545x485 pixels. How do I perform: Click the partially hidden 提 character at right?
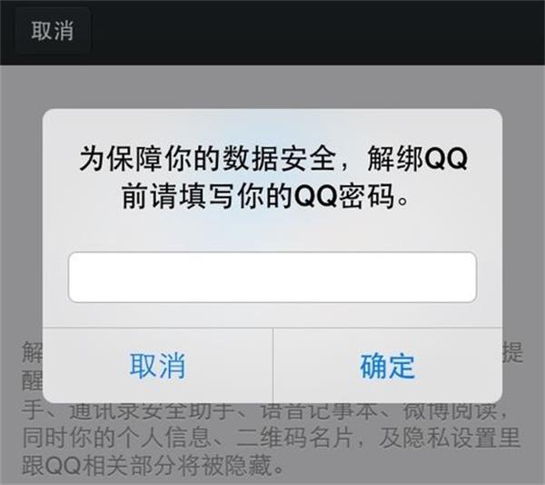point(513,352)
